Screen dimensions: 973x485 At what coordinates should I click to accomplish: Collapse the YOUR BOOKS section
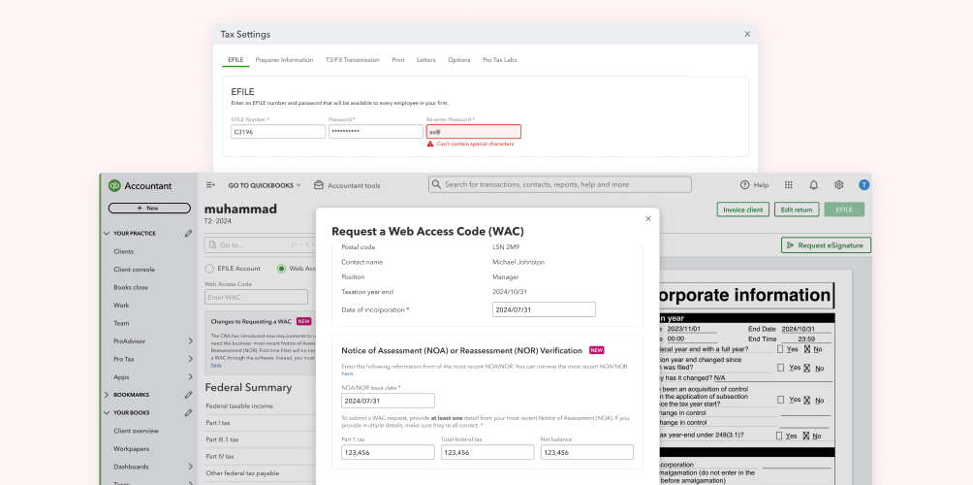tap(106, 412)
